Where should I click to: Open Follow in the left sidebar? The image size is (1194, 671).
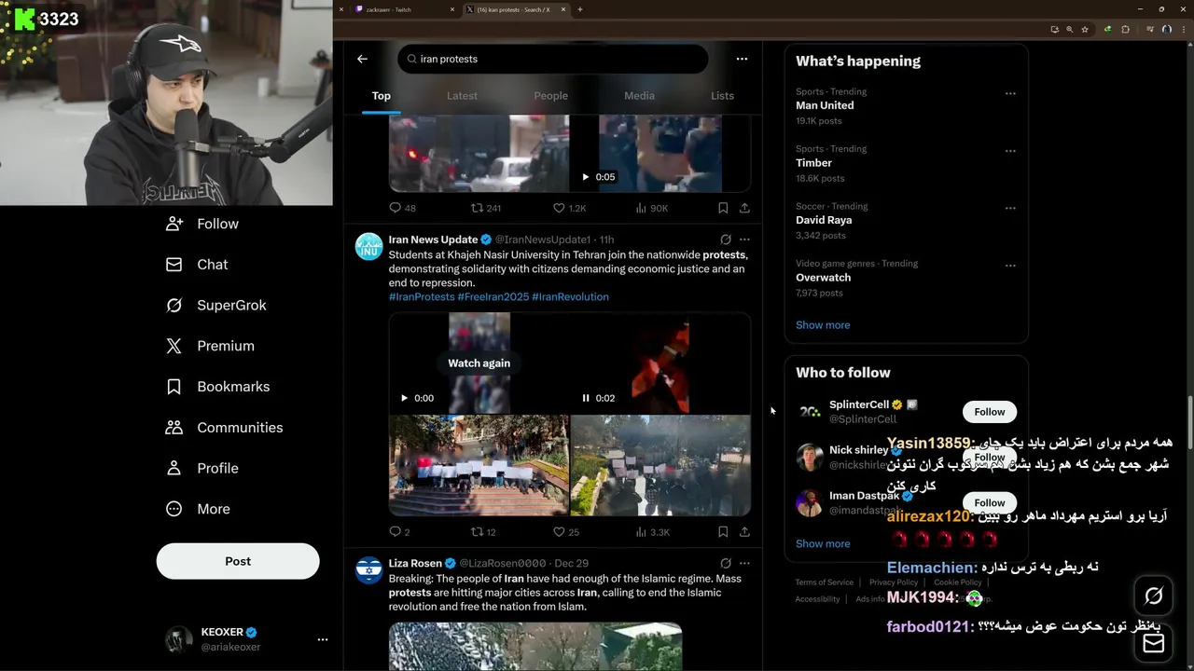201,224
